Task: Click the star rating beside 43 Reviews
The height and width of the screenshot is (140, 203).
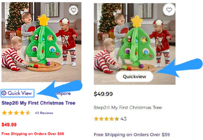Action: 16,113
